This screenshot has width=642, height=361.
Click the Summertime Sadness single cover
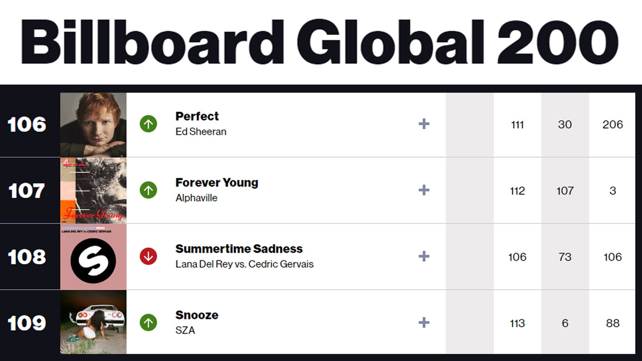coord(93,257)
